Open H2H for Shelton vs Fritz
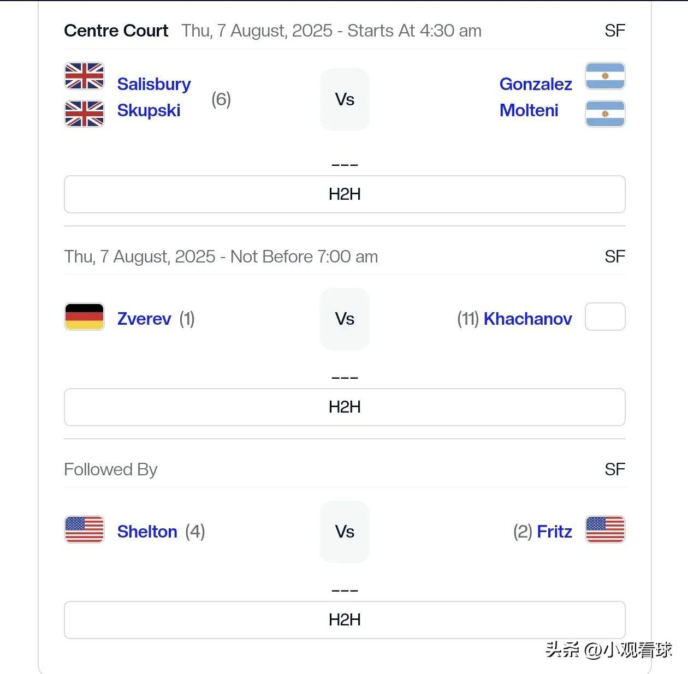This screenshot has height=674, width=688. [345, 620]
